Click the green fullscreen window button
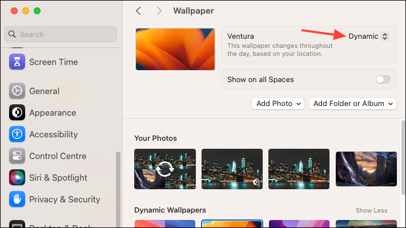The height and width of the screenshot is (228, 406). (x=37, y=11)
